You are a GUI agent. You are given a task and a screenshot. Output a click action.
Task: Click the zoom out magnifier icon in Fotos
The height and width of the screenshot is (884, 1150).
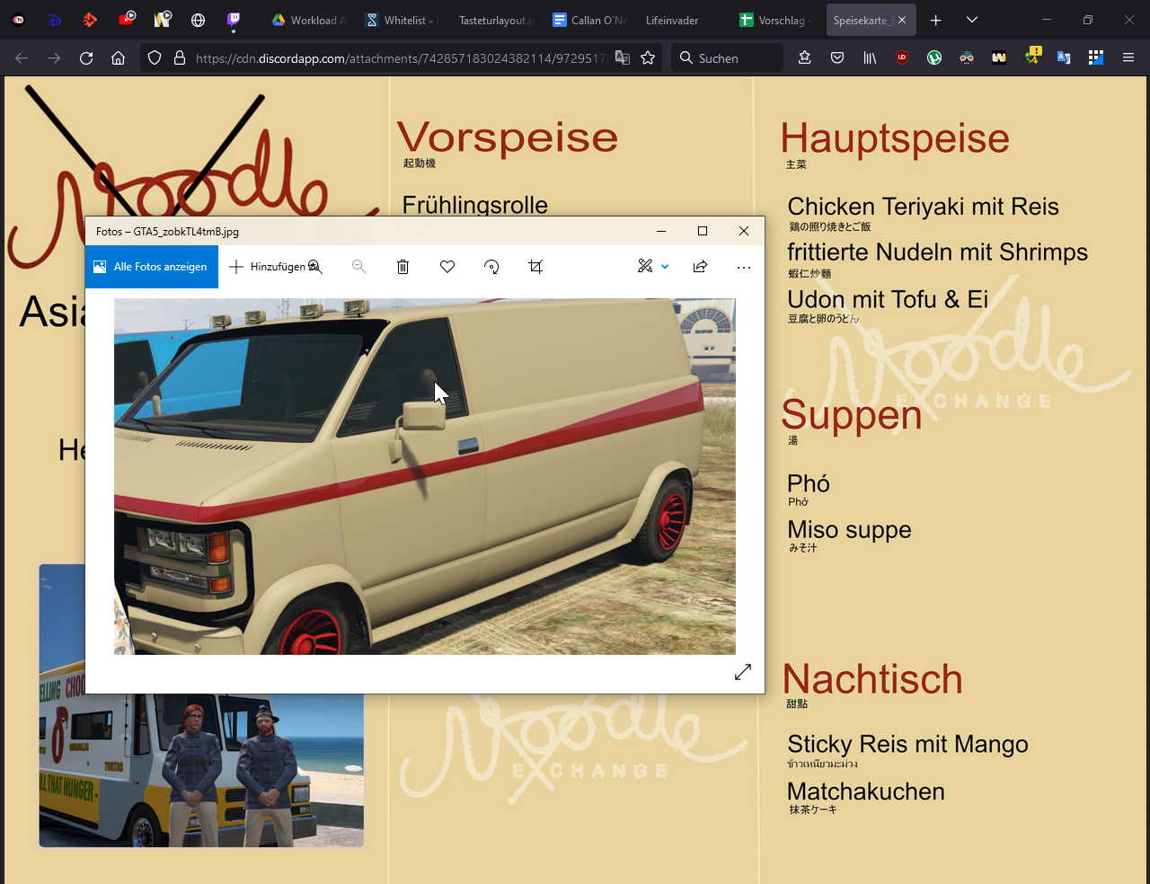click(x=359, y=267)
